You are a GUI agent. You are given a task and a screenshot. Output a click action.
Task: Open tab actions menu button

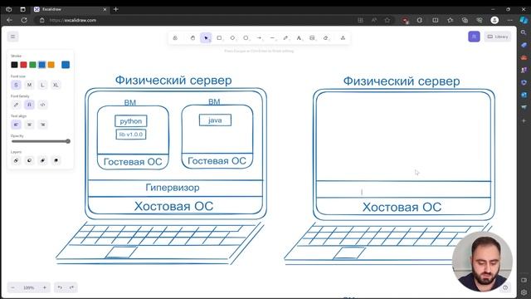coord(22,9)
